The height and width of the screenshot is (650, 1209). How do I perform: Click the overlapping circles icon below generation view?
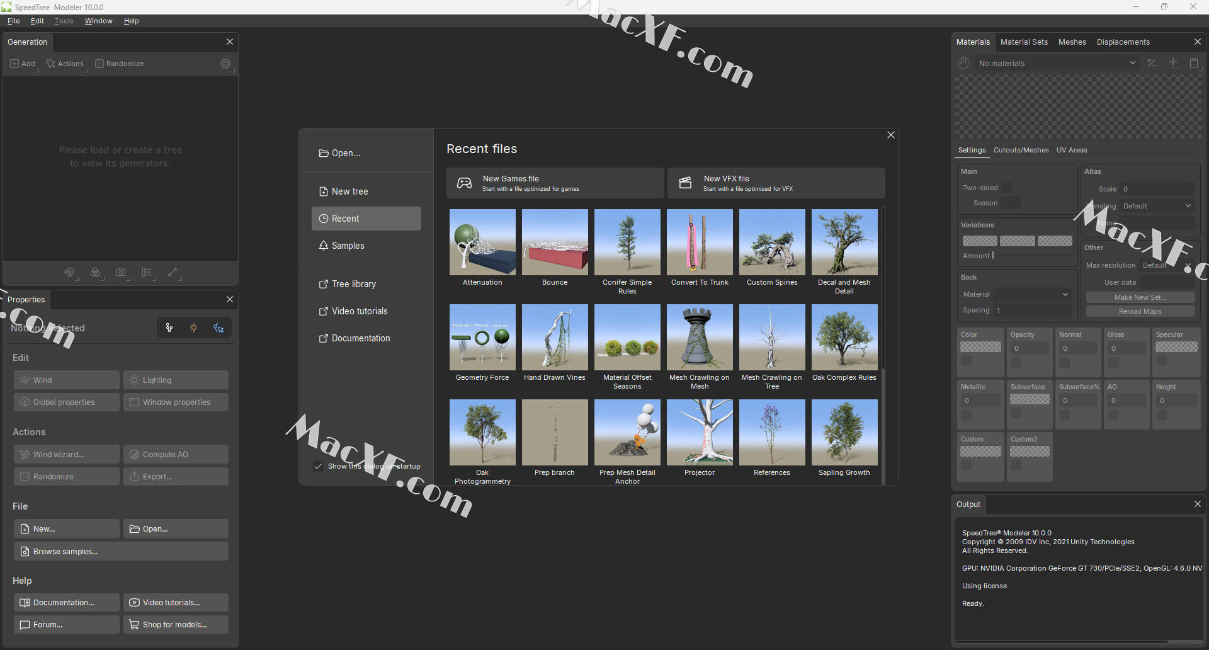tap(95, 272)
